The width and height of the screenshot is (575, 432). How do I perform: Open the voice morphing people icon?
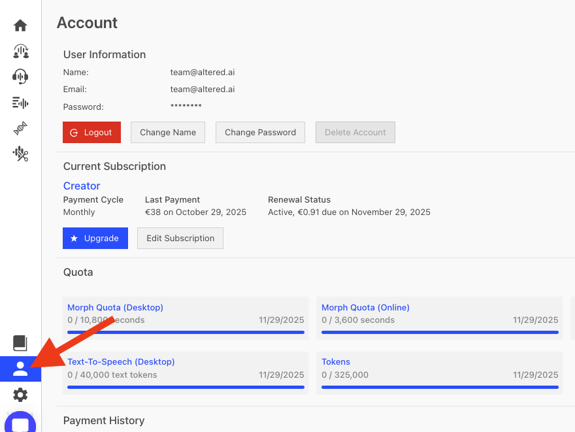tap(20, 51)
